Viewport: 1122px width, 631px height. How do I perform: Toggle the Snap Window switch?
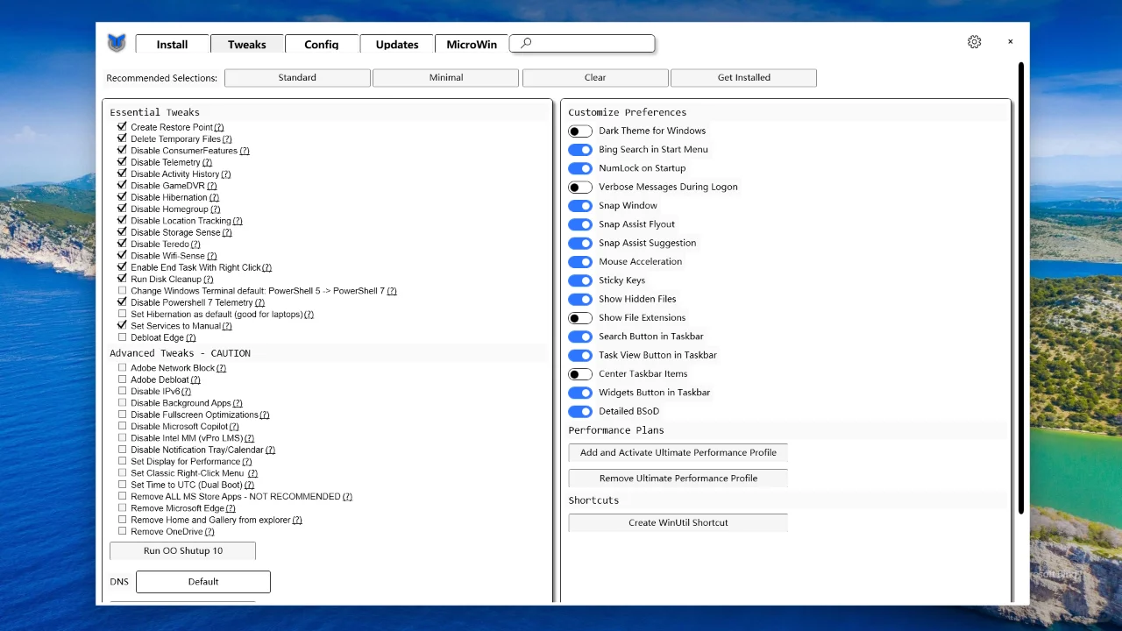click(x=580, y=206)
